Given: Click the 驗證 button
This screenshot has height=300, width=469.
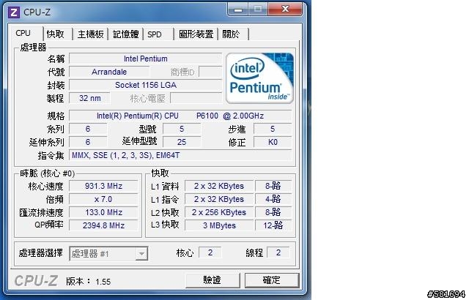Looking at the screenshot, I should click(213, 280).
